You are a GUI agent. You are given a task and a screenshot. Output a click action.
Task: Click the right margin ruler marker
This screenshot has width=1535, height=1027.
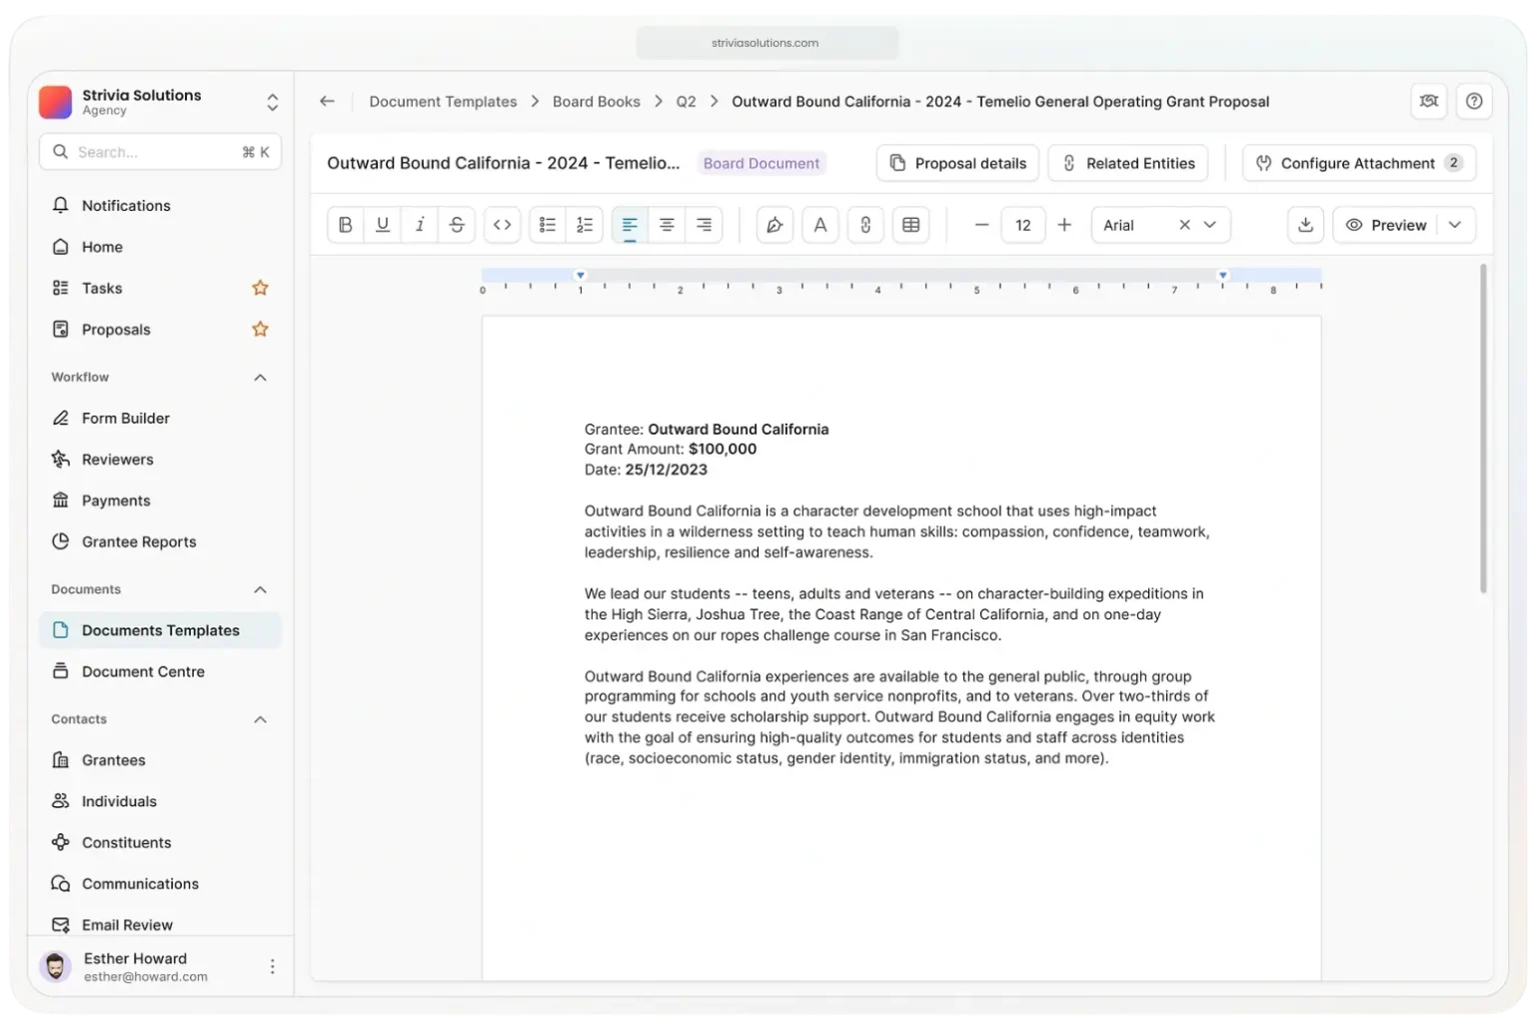pos(1222,275)
